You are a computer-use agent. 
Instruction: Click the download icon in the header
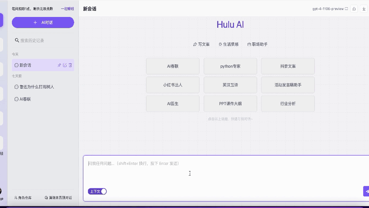(x=364, y=9)
